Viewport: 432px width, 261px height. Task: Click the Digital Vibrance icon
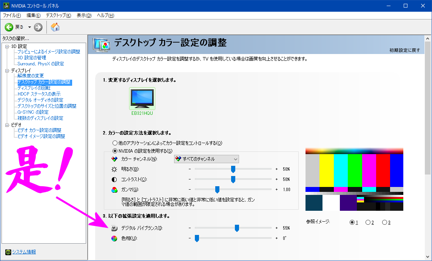click(114, 228)
